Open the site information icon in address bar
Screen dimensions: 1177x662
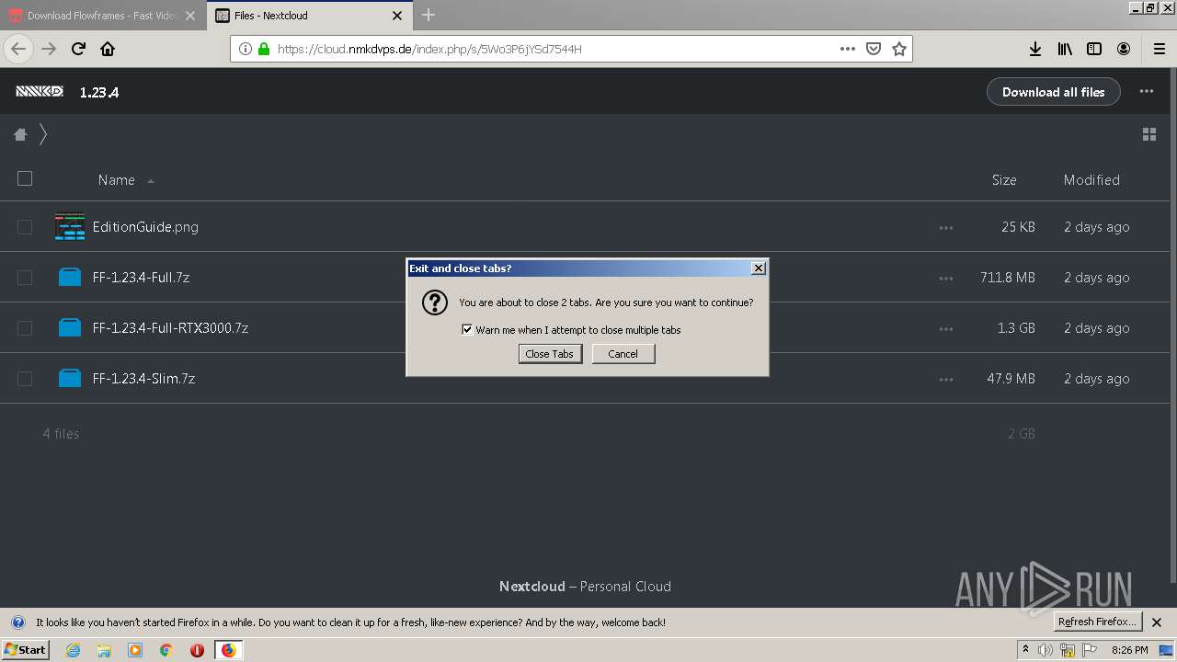tap(245, 49)
